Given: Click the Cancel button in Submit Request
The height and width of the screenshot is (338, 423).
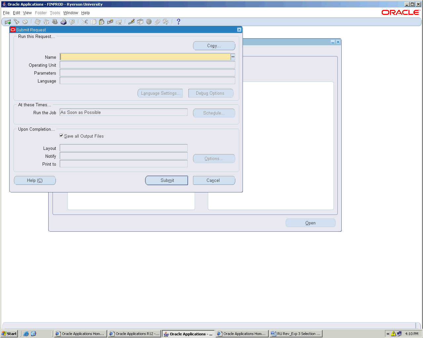Looking at the screenshot, I should pyautogui.click(x=214, y=180).
